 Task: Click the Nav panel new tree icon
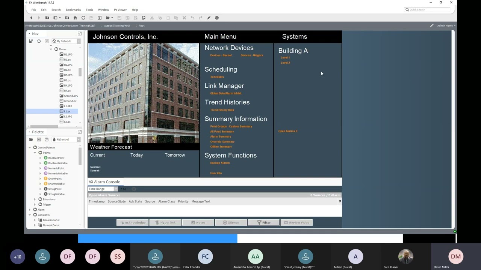(x=31, y=41)
